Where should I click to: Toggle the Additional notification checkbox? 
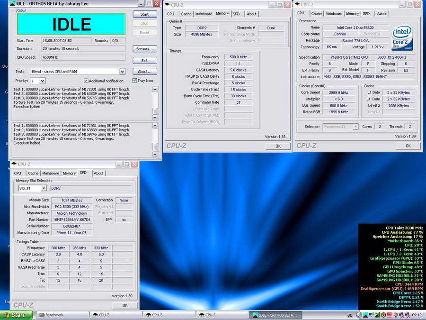86,81
